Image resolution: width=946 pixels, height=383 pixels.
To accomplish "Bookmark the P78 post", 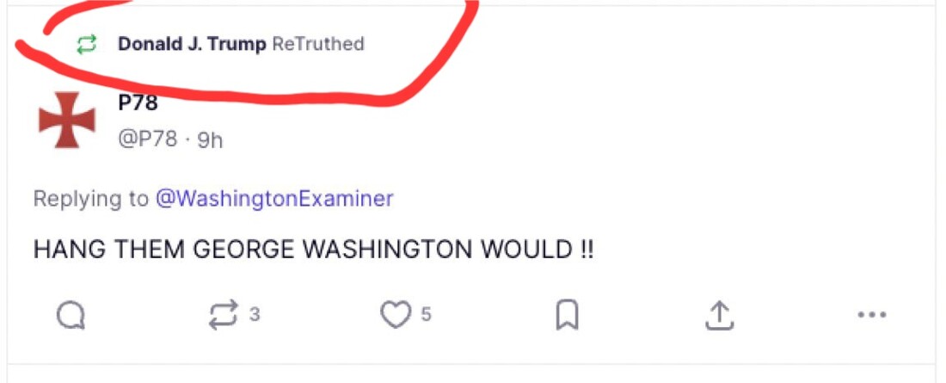I will [566, 316].
